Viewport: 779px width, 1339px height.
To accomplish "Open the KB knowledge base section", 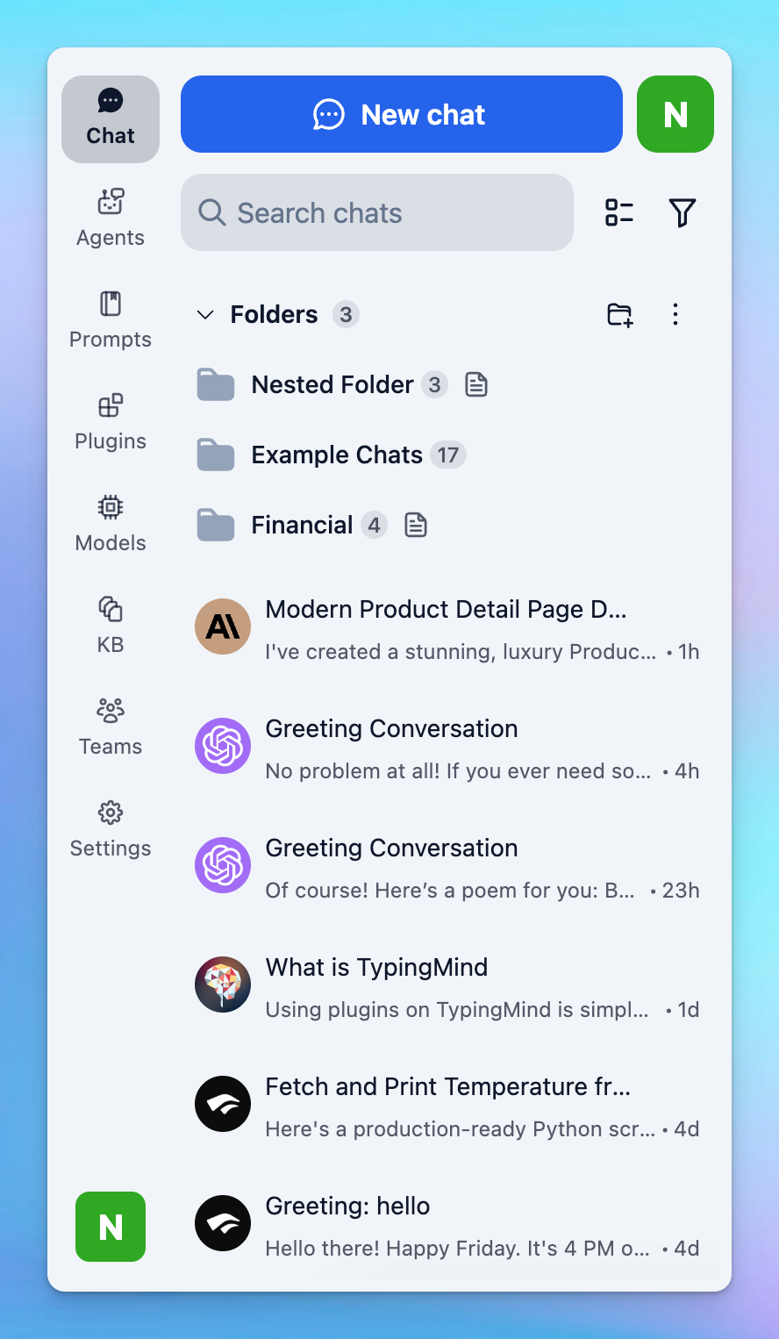I will tap(111, 625).
